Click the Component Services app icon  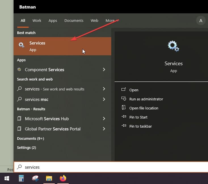pos(19,69)
